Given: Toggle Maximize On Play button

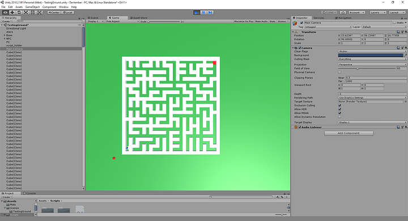Looking at the screenshot, I should (x=244, y=22).
